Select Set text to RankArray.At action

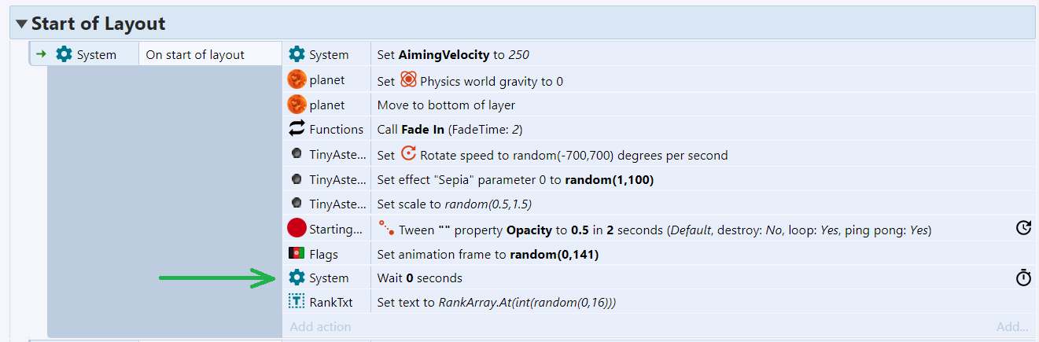pos(496,302)
